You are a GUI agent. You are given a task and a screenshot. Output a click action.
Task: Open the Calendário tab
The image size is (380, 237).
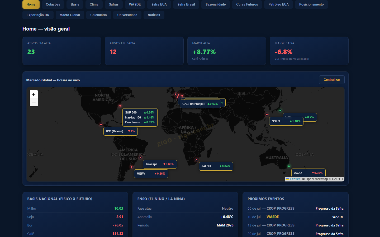click(98, 15)
